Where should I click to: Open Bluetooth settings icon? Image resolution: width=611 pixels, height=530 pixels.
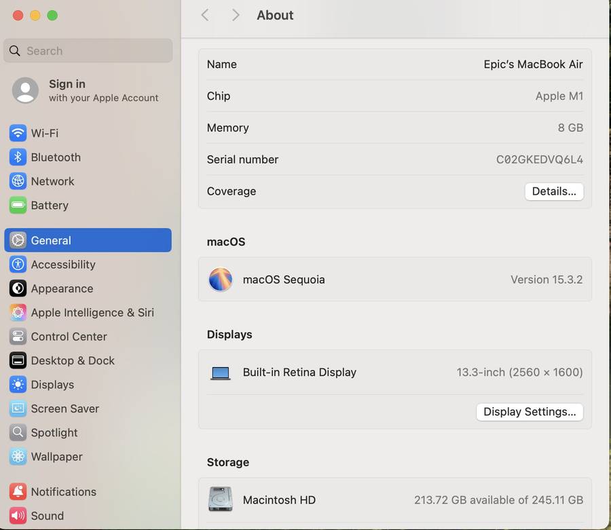(18, 157)
